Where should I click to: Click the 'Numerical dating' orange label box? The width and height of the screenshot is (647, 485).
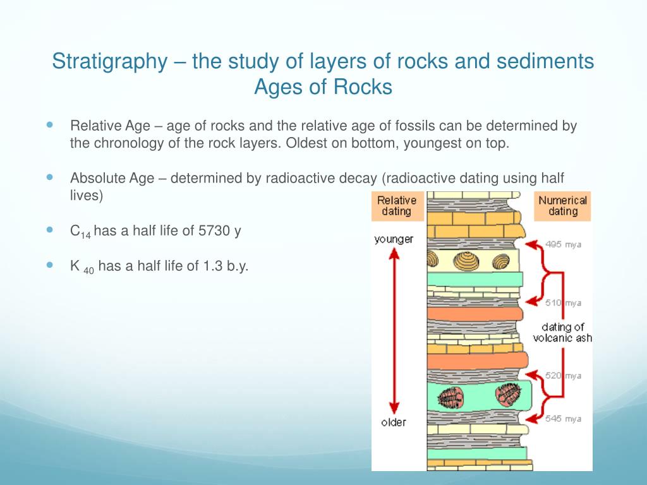[562, 207]
